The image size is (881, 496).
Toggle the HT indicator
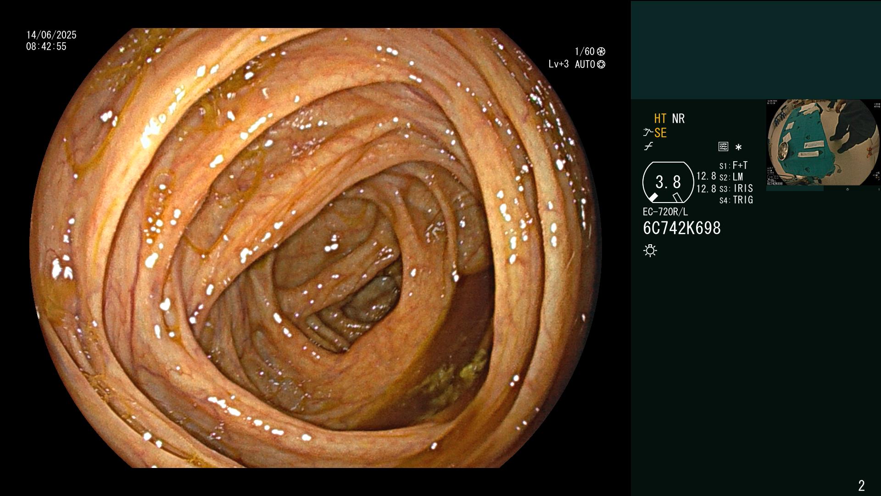660,118
